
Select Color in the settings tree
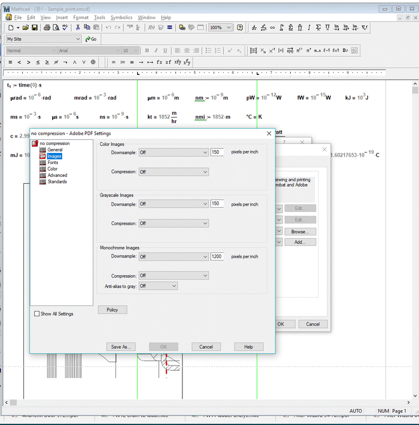click(52, 168)
